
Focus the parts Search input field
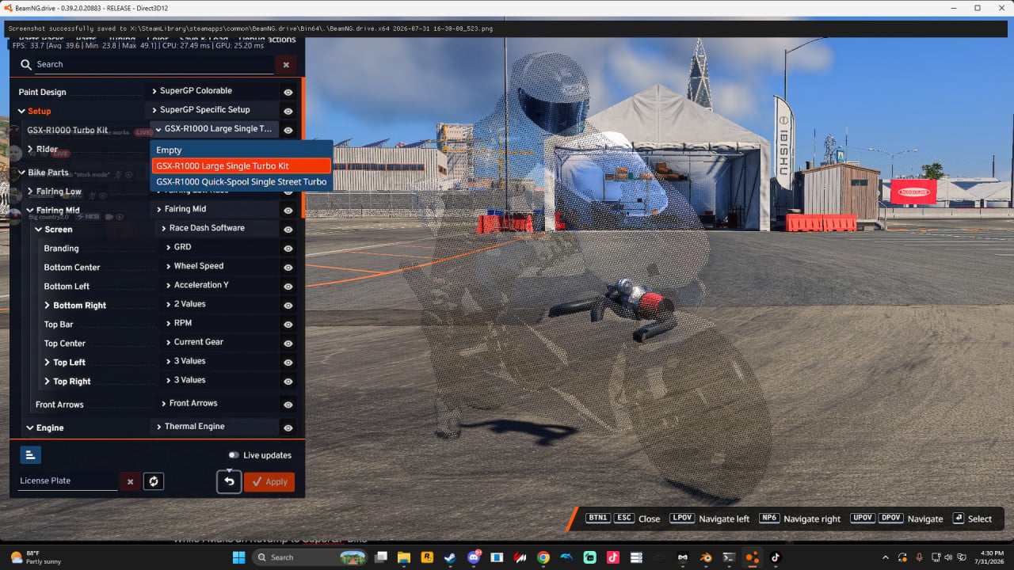tap(154, 65)
